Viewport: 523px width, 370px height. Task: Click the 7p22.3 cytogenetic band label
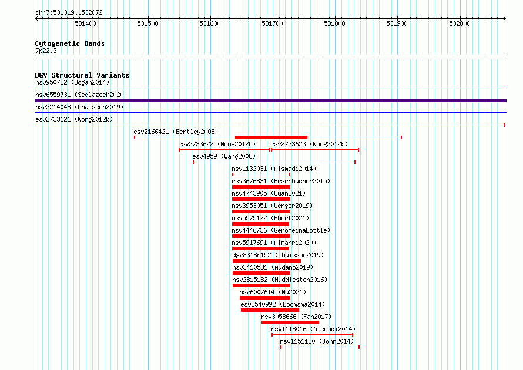click(46, 51)
